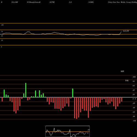
Task: Click the end of the white RSI line near 61.59
Action: [x=121, y=32]
